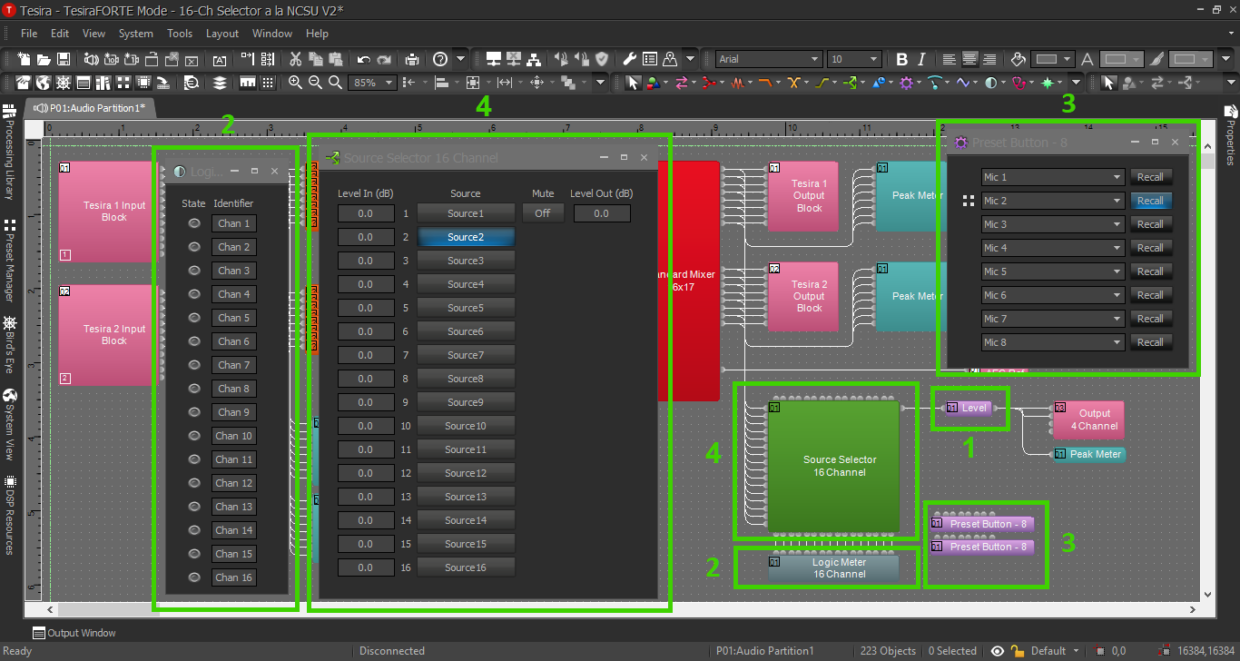Open the Arial font dropdown
This screenshot has height=661, width=1240.
pyautogui.click(x=768, y=59)
